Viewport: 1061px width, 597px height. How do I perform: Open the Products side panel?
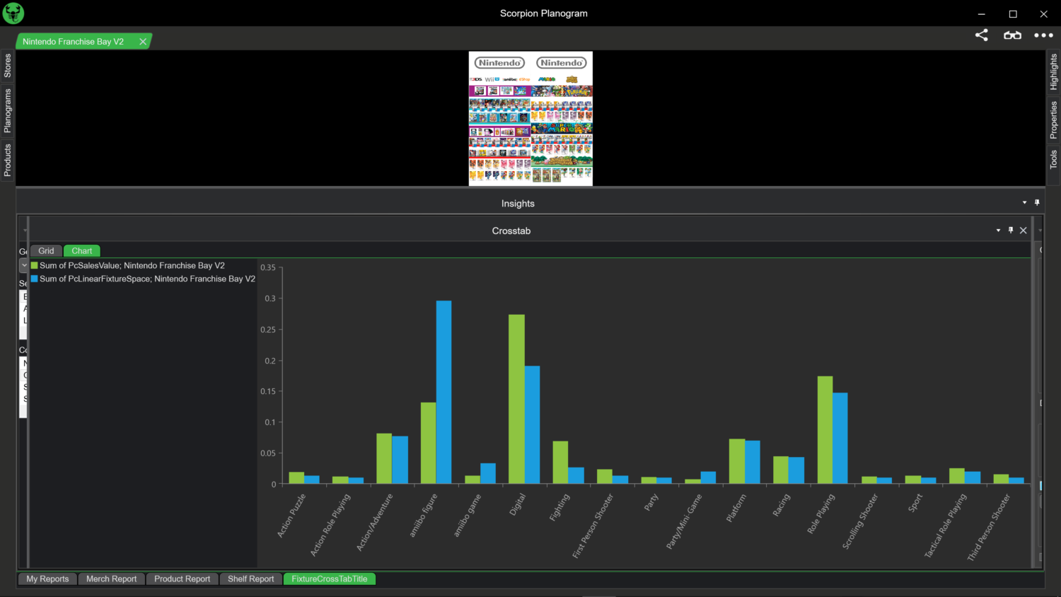pos(8,160)
